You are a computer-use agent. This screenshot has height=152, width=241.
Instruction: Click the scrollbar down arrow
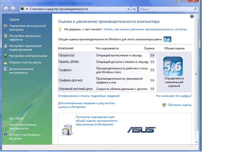[x=197, y=142]
